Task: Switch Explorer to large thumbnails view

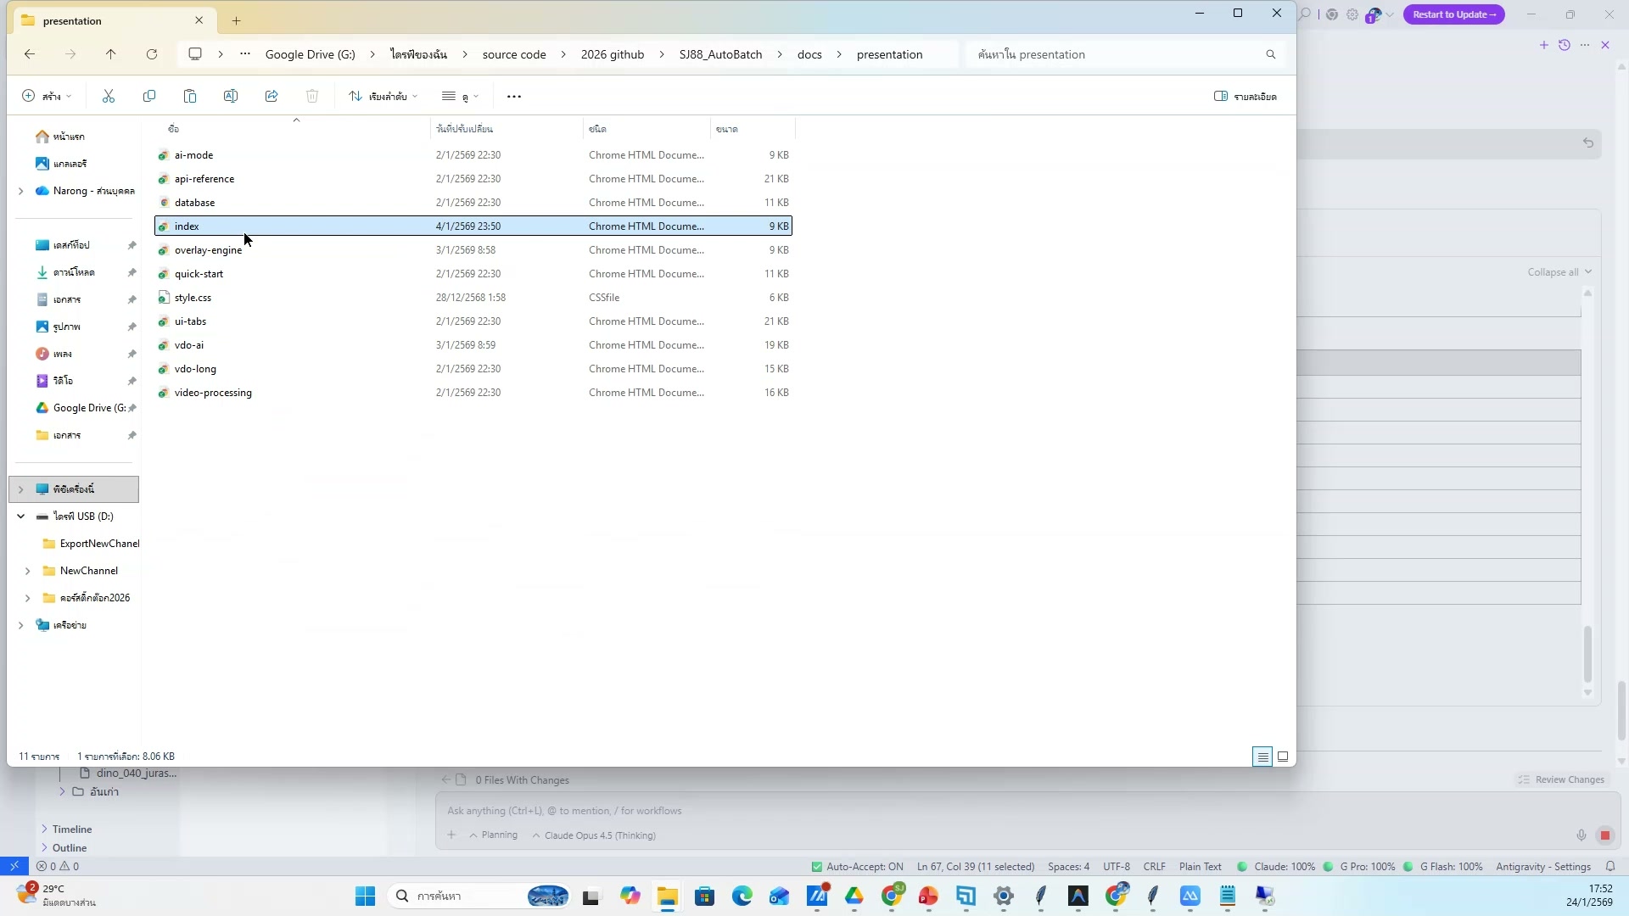Action: pyautogui.click(x=1284, y=756)
